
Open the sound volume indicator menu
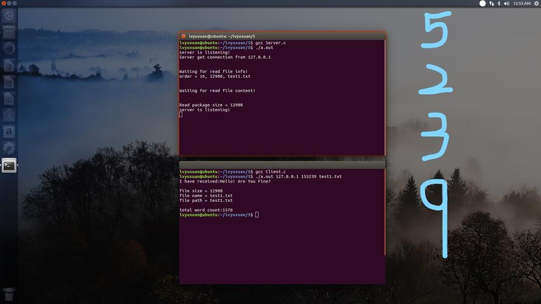click(506, 4)
